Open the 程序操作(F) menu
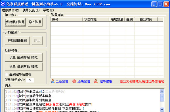 coord(11,10)
